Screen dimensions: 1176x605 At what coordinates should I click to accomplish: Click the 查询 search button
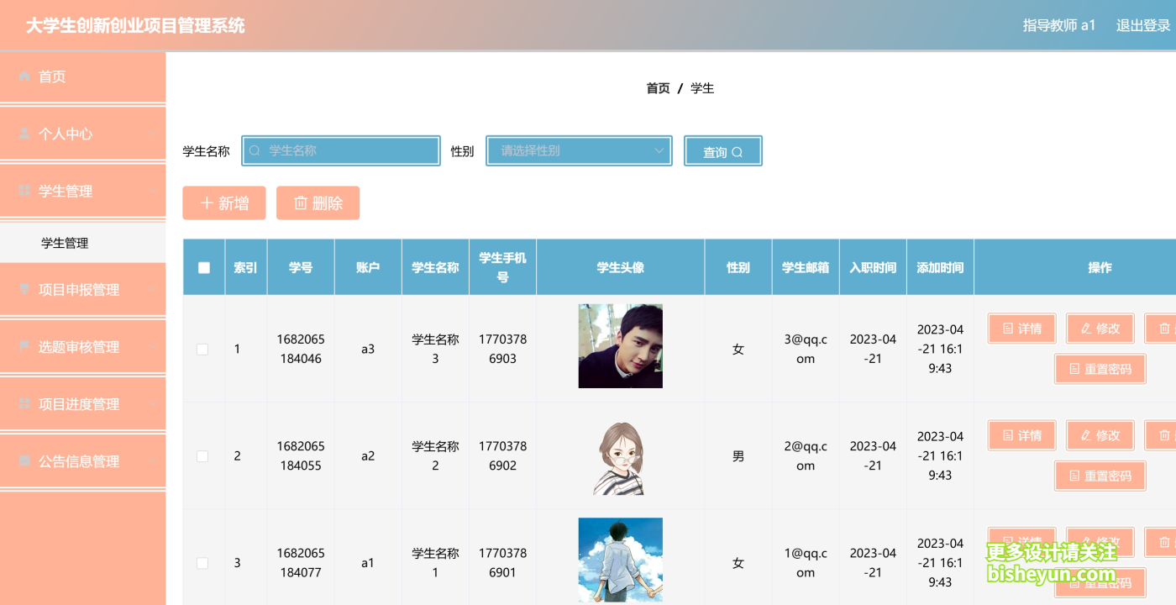(x=723, y=151)
